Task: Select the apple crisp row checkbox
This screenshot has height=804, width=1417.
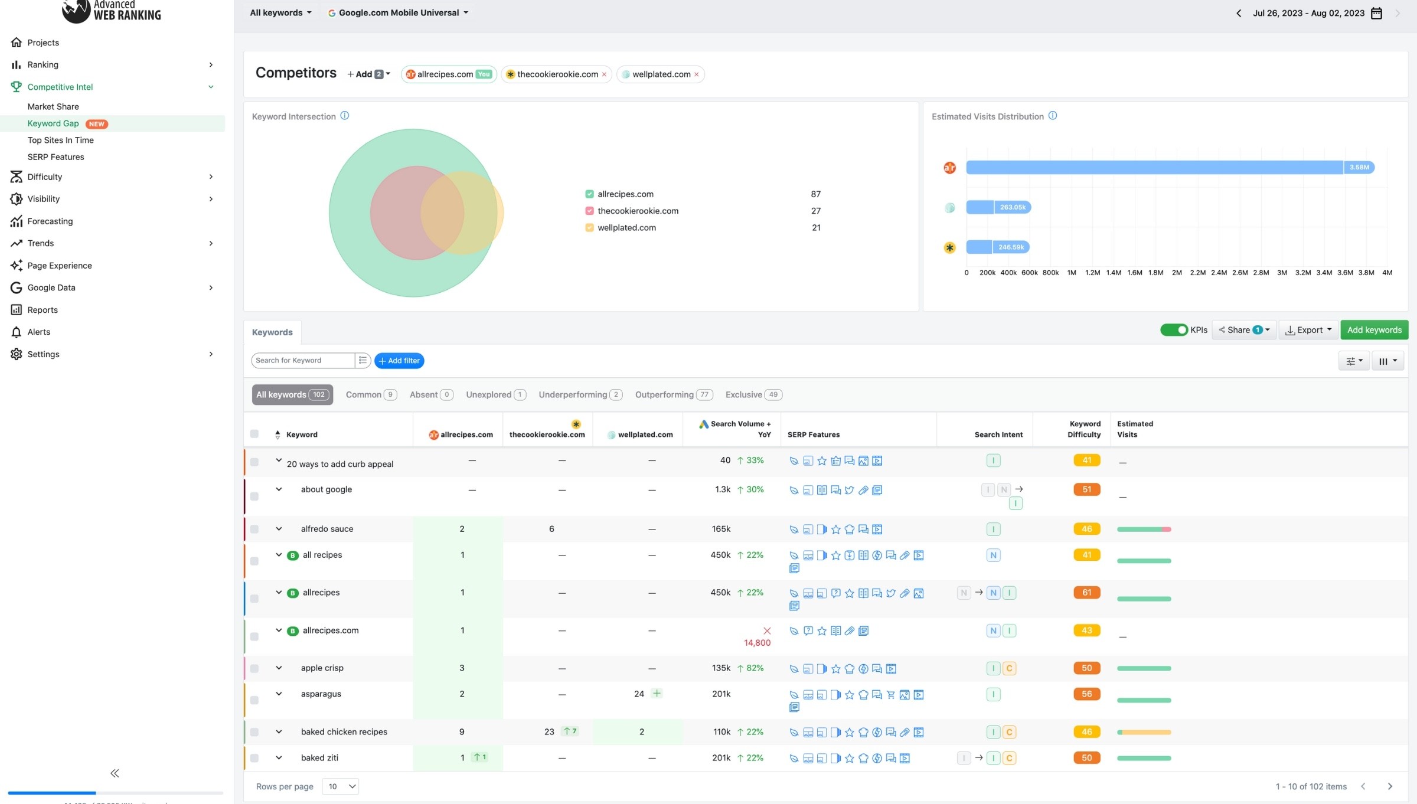Action: [x=254, y=669]
